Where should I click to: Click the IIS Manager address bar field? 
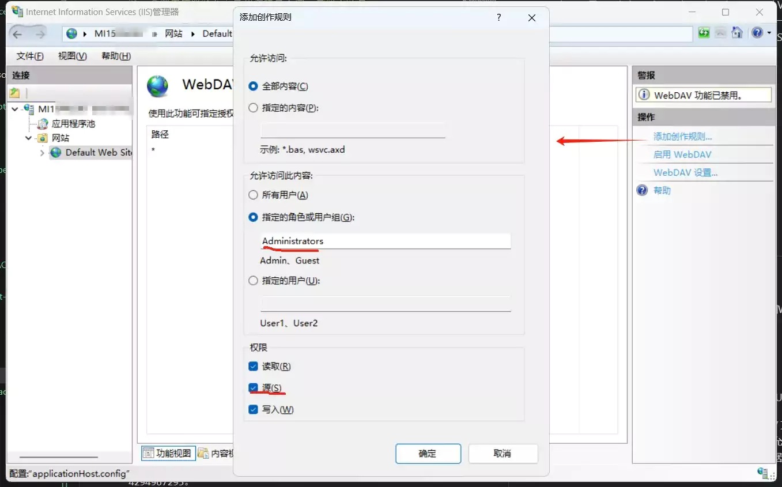pyautogui.click(x=377, y=33)
